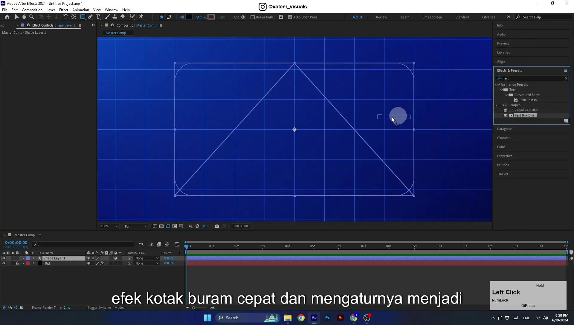Open parent dropdown for Shape Layer 1
Screen dimensions: 574x325
click(x=146, y=258)
